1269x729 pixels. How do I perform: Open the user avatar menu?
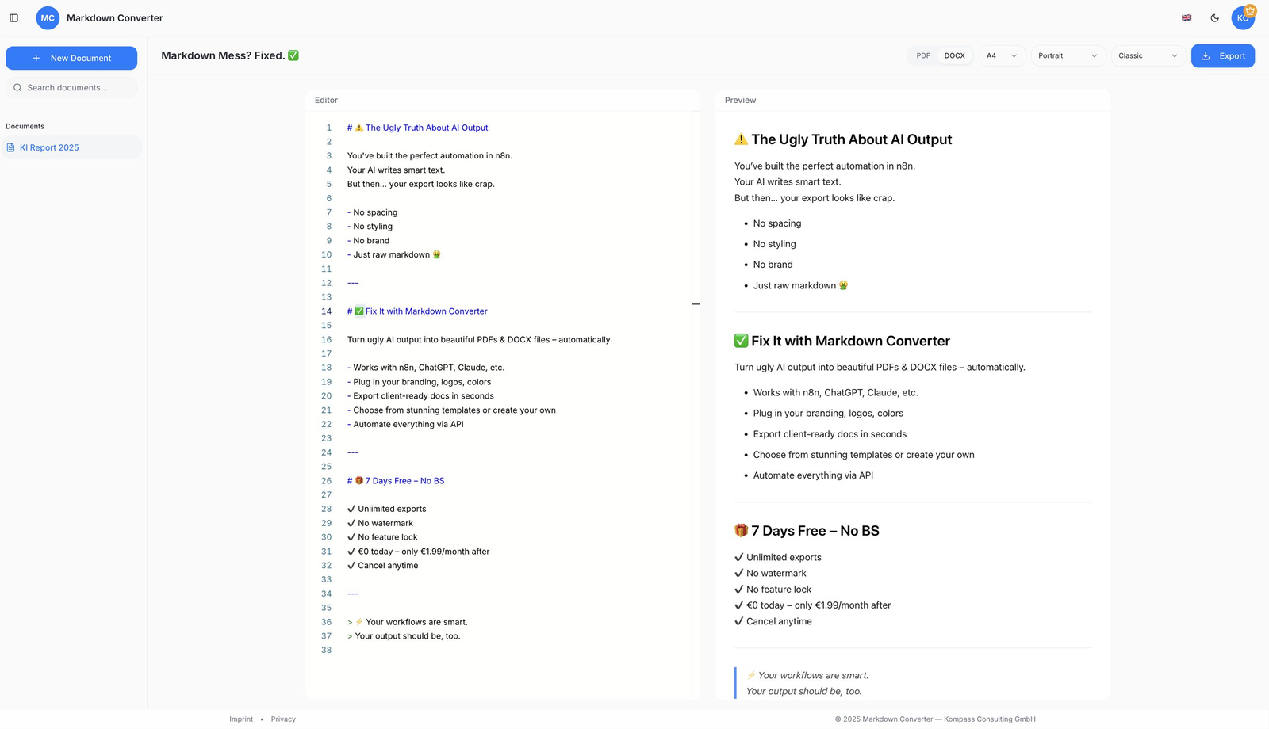[x=1242, y=18]
